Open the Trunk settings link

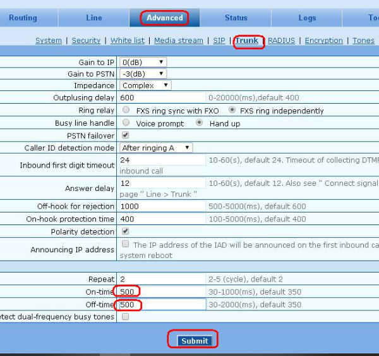click(x=247, y=40)
